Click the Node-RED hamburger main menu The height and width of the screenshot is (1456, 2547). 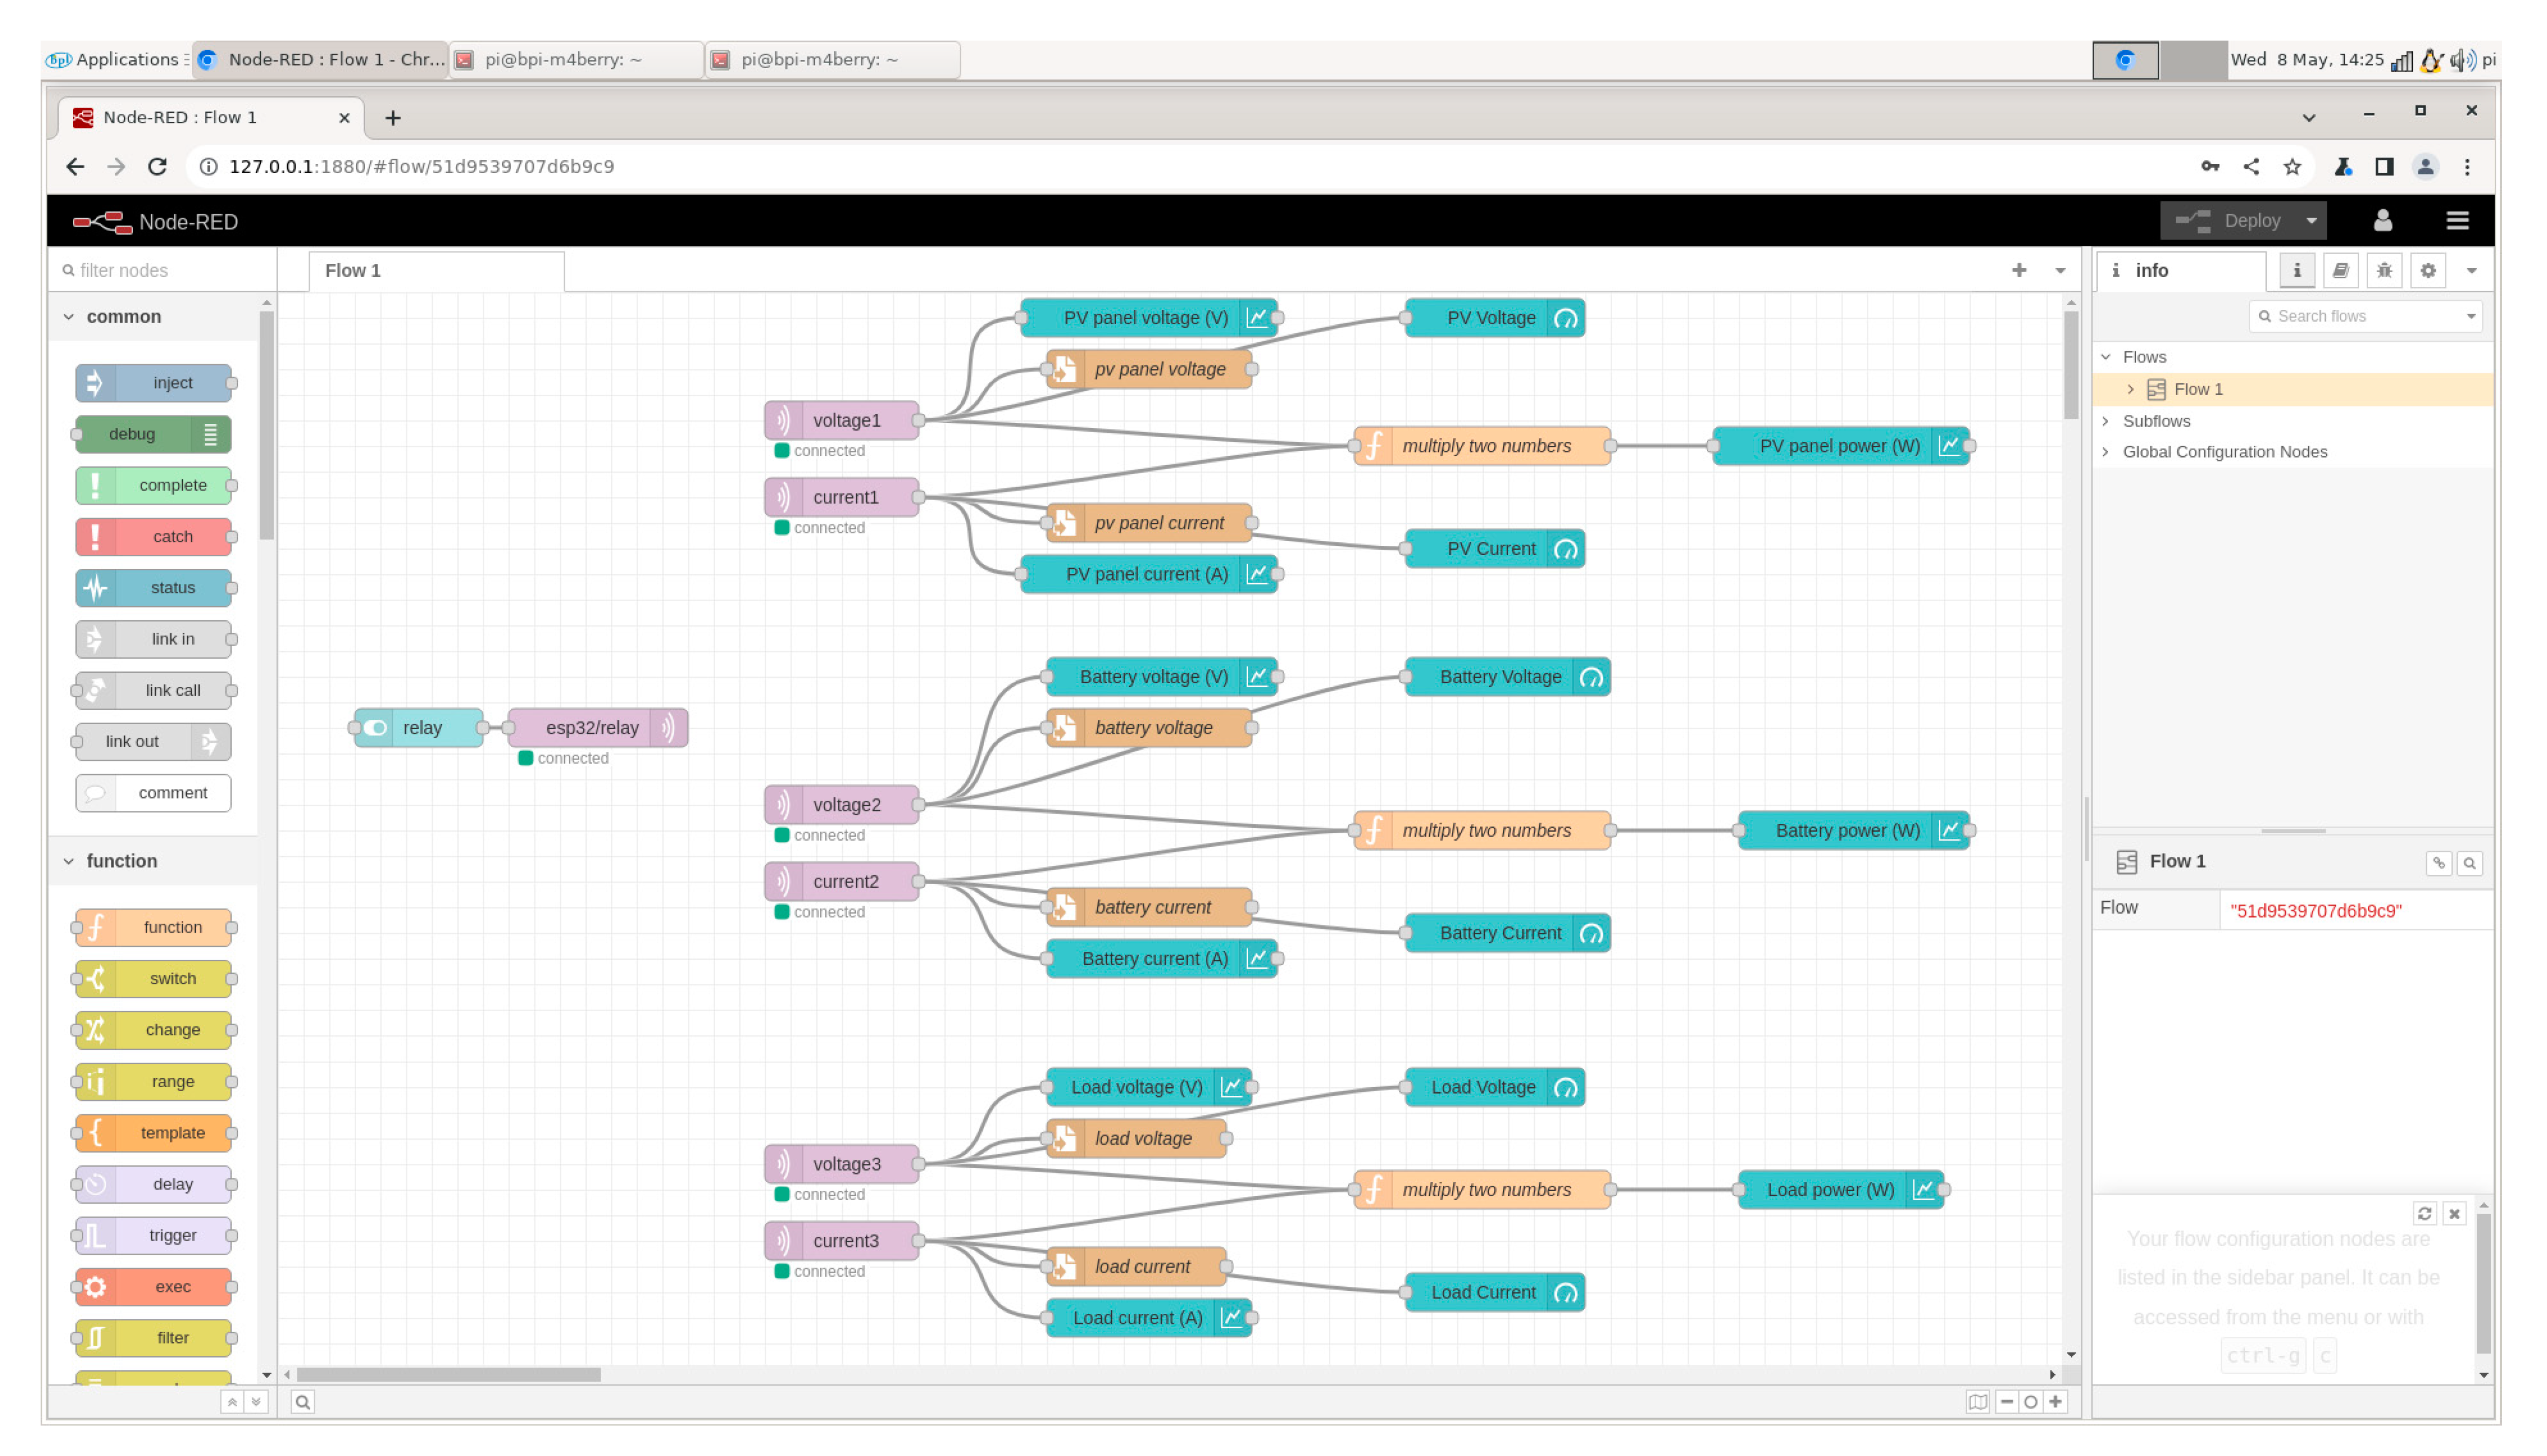pyautogui.click(x=2457, y=221)
